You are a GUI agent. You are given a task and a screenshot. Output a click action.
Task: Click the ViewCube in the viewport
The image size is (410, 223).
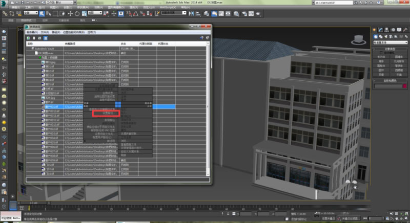tap(358, 38)
